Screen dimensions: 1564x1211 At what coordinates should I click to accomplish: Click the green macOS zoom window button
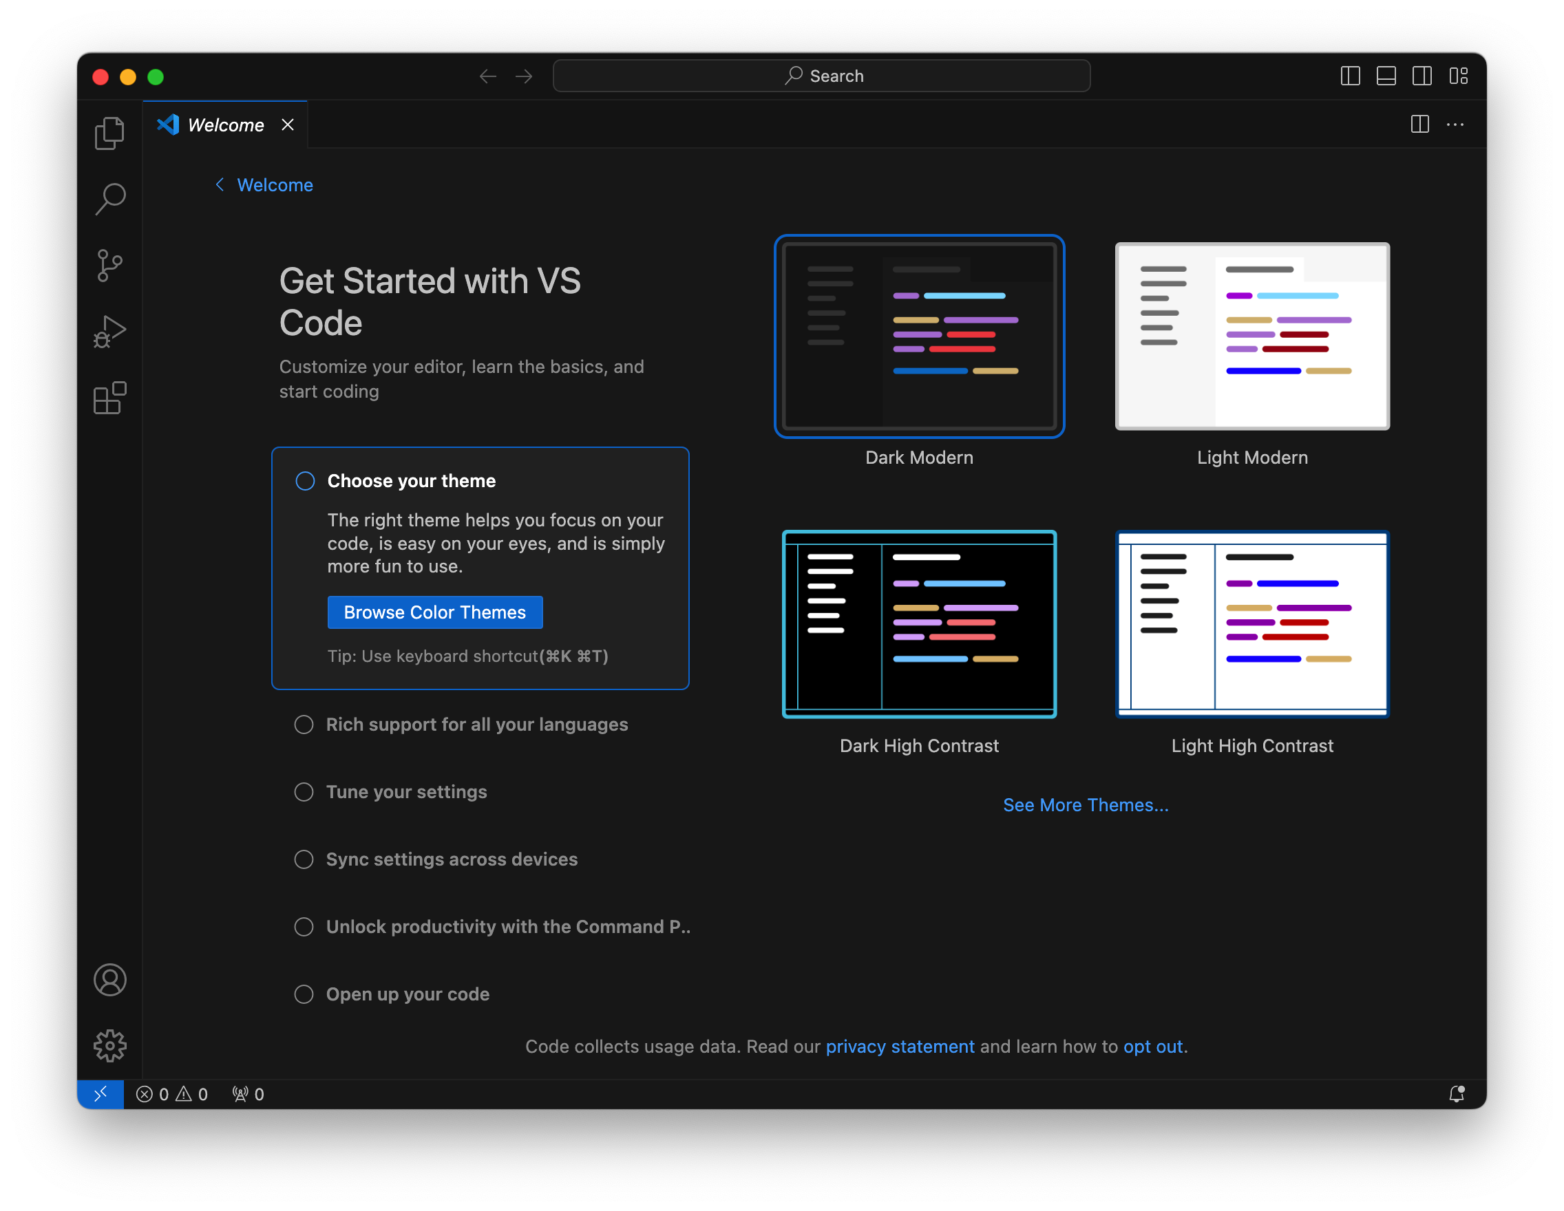tap(156, 76)
